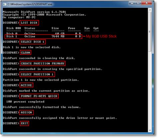Screen dimensions: 158x138
Task: Click 'Partition 1 is now the selected partition.'
Action: coord(41,80)
